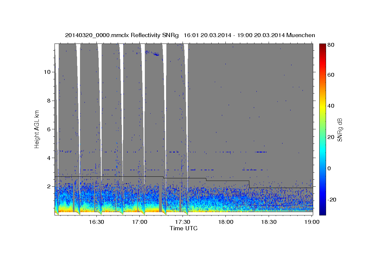Click the height tick label 4
This screenshot has width=387, height=258.
tap(49, 158)
